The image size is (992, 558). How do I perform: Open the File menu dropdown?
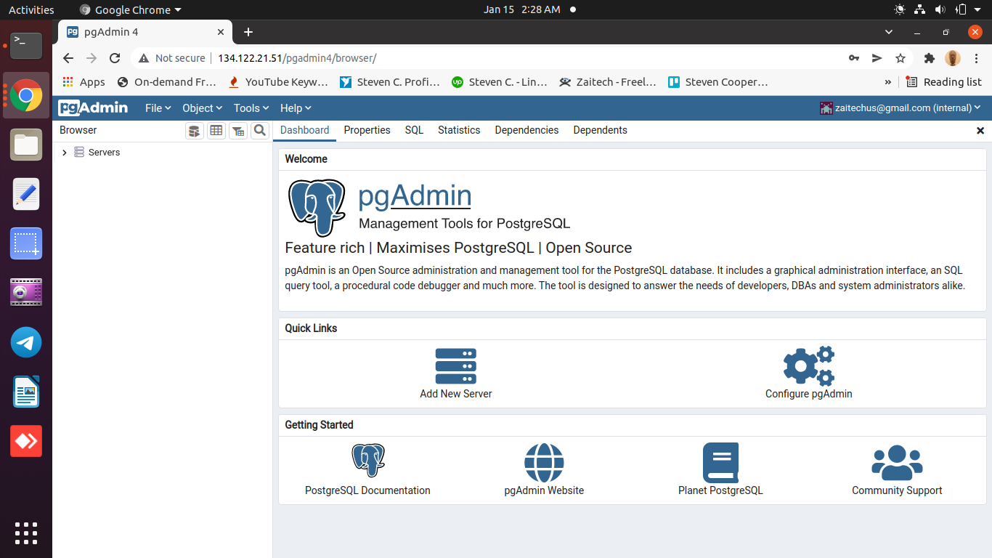click(x=158, y=108)
